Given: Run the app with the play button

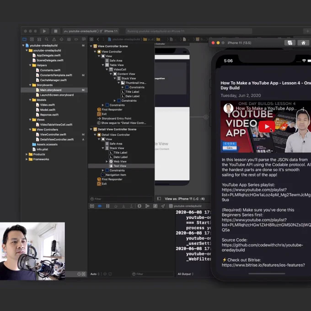Looking at the screenshot, I should coord(44,31).
